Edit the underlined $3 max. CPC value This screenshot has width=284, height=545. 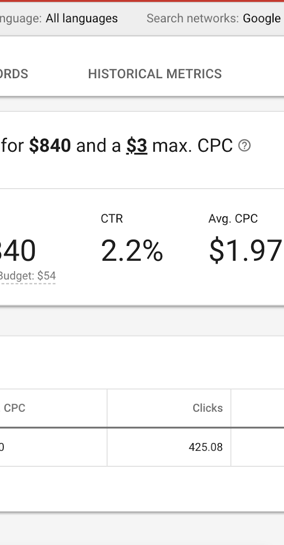[x=136, y=145]
